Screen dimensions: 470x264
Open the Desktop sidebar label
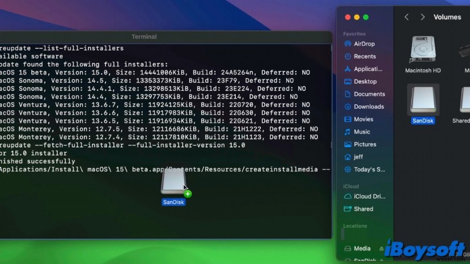coord(365,82)
